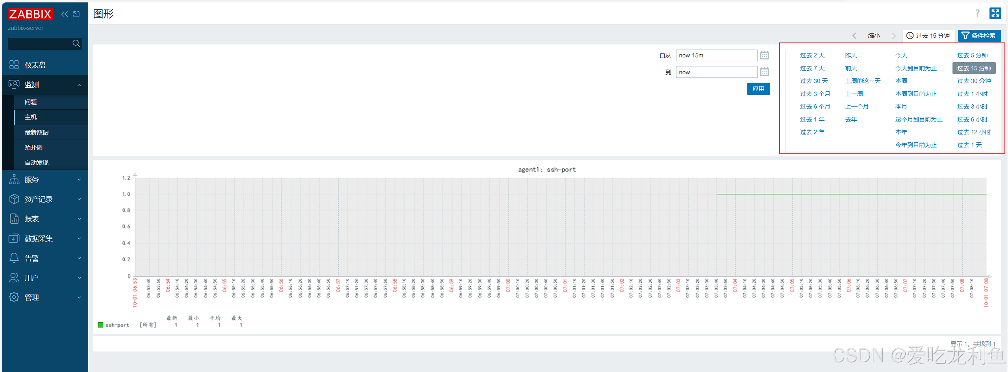Select the 上周的这一天 time range

[863, 81]
